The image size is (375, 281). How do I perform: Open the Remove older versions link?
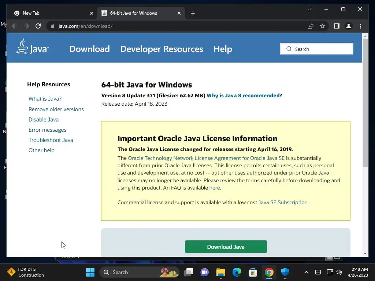pos(56,109)
